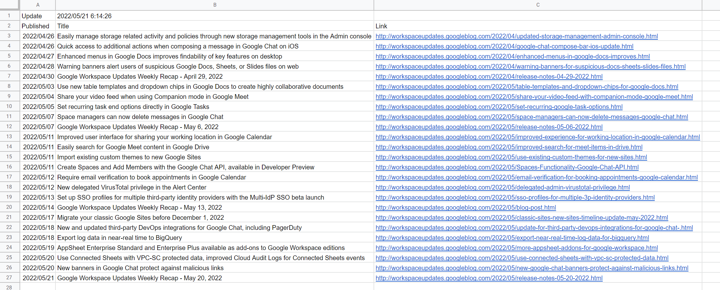Click the 'Title' header cell
This screenshot has width=720, height=290.
[215, 26]
